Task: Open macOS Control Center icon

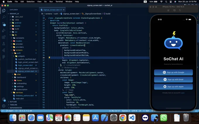Action: [171, 2]
